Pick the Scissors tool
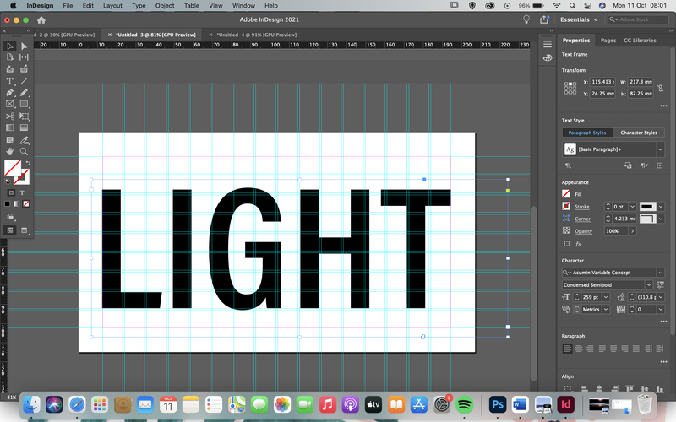Image resolution: width=676 pixels, height=422 pixels. click(x=9, y=116)
